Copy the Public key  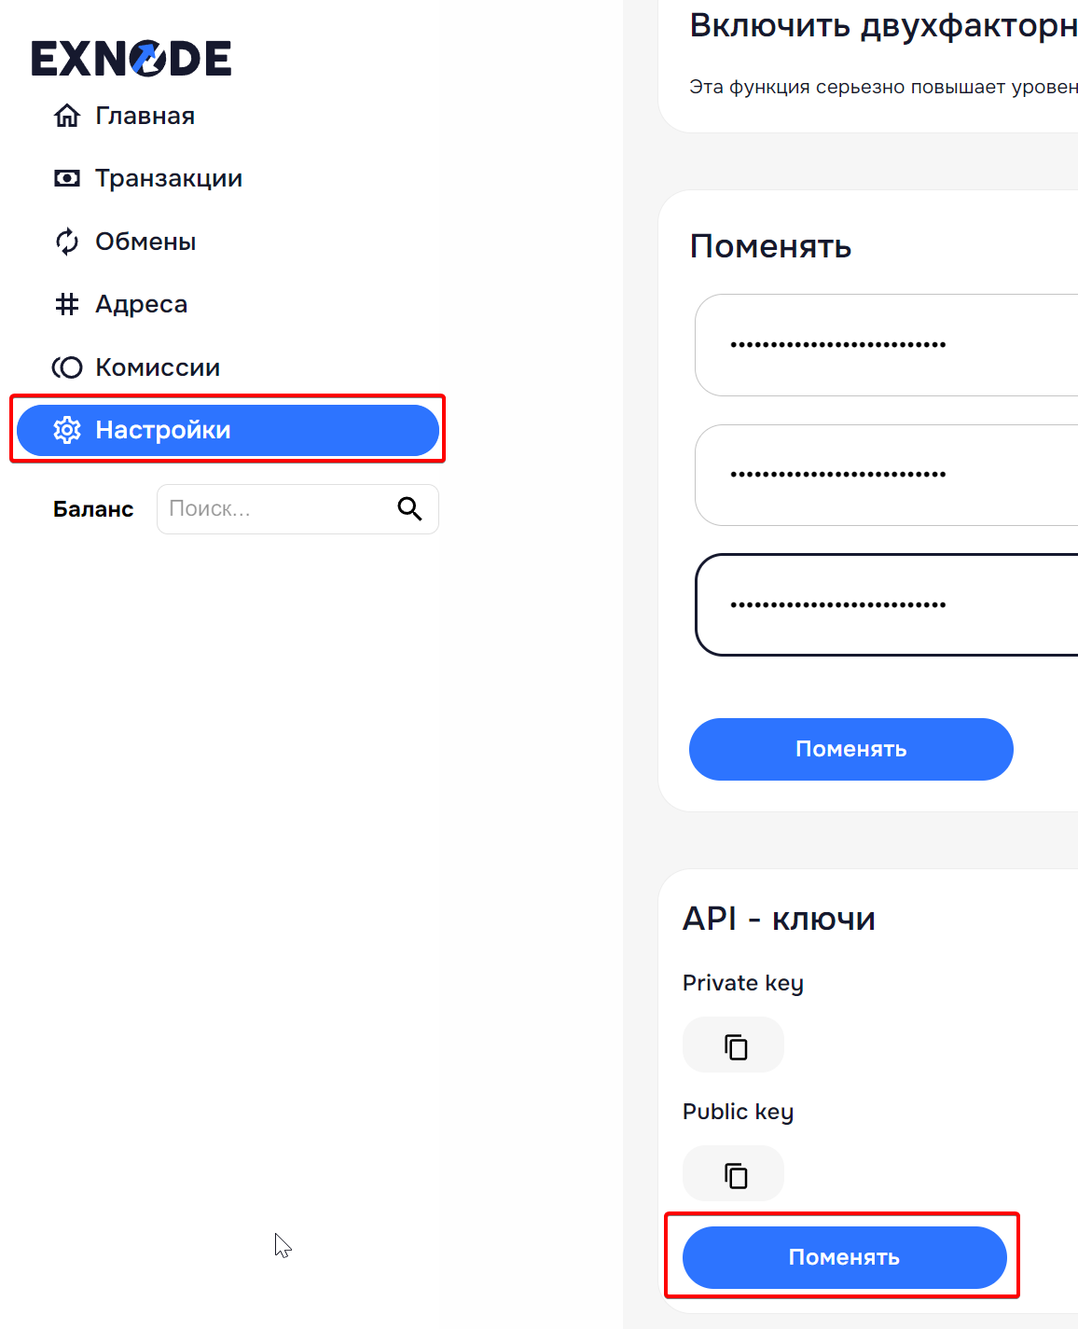[735, 1175]
